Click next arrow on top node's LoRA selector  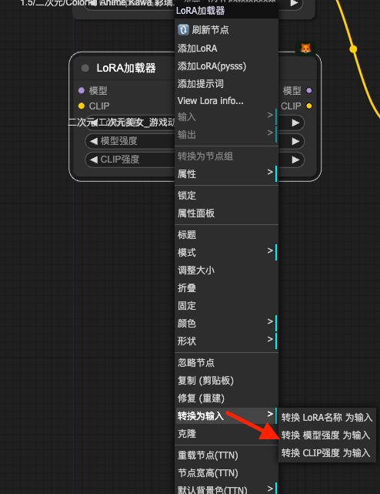click(295, 3)
